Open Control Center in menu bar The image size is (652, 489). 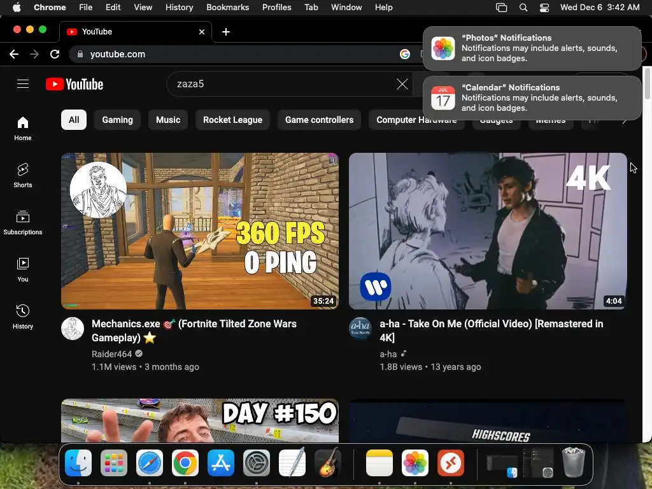click(x=544, y=8)
